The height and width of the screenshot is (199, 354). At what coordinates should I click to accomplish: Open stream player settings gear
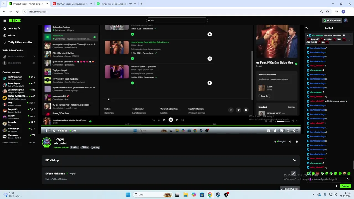pyautogui.click(x=294, y=131)
